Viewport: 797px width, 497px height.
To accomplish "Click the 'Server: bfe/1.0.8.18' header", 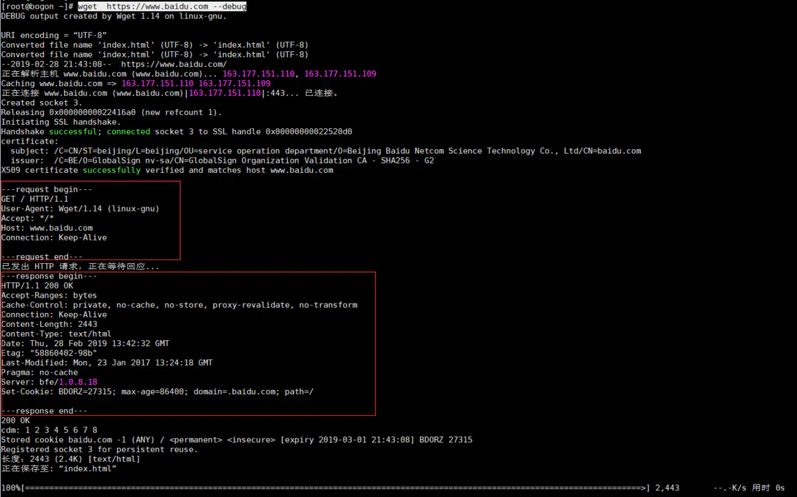I will 49,382.
